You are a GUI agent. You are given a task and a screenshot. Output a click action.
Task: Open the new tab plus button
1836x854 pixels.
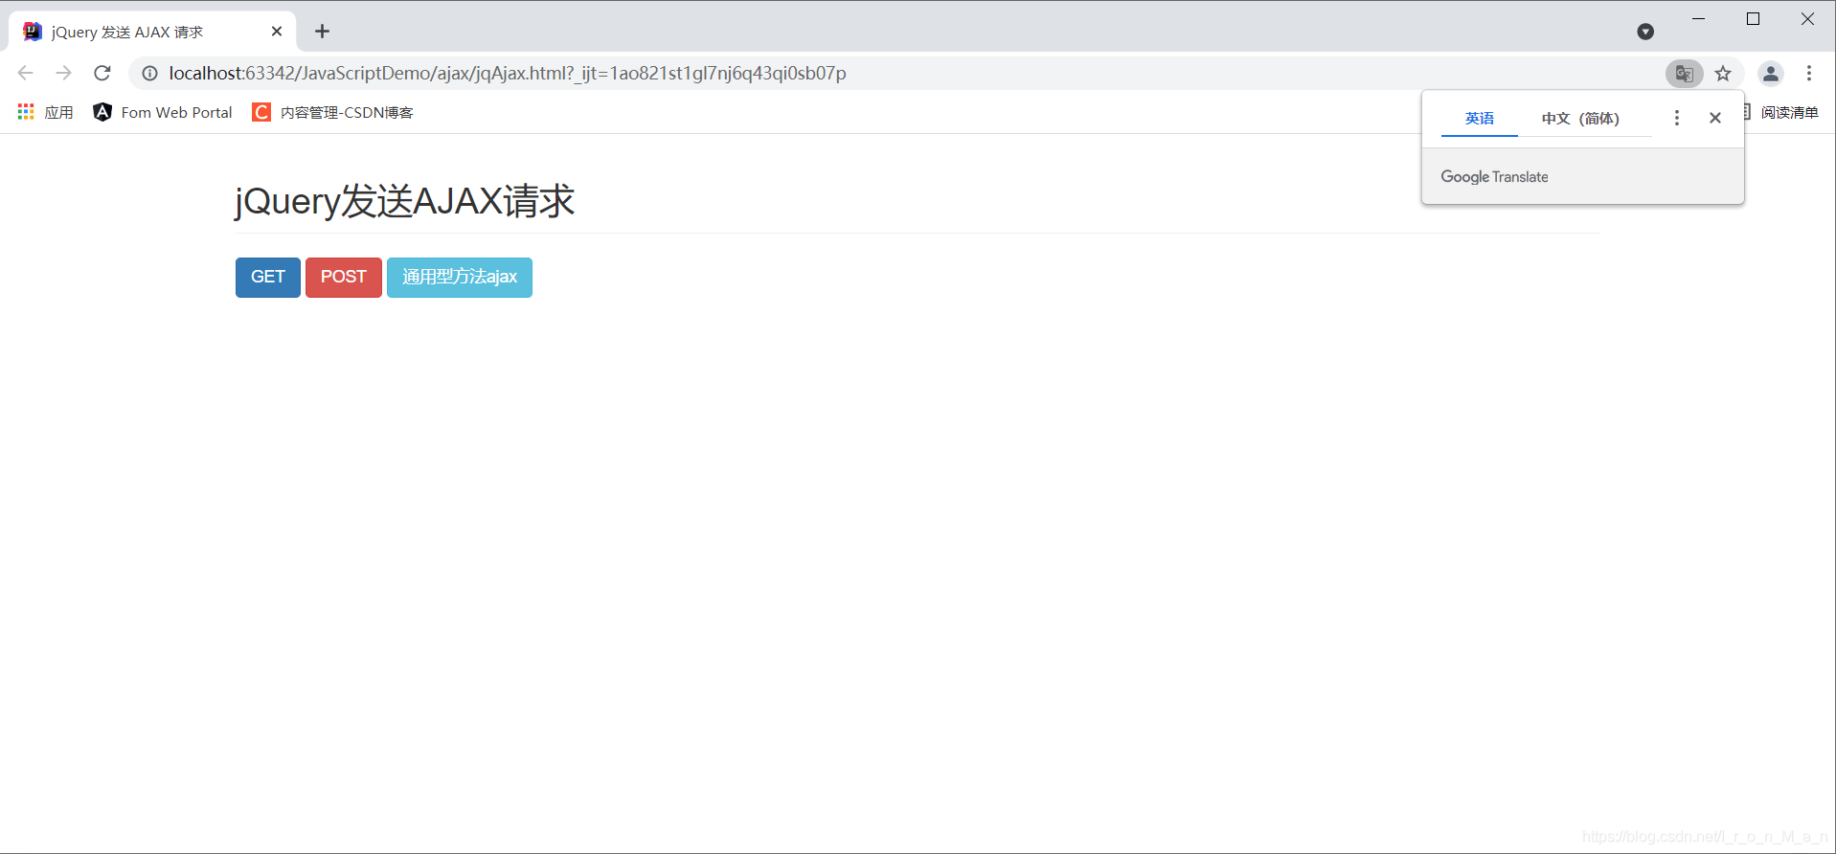pos(323,32)
